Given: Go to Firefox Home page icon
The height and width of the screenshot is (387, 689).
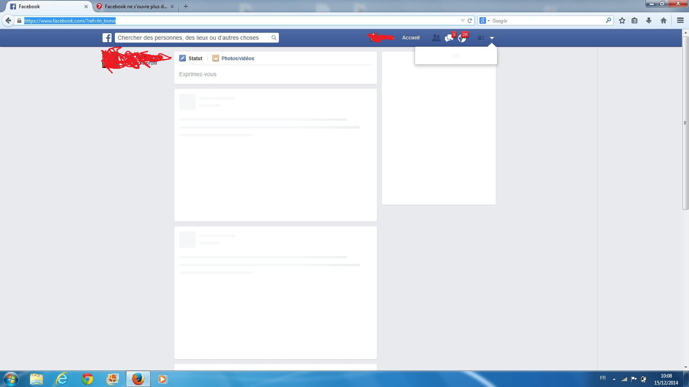Looking at the screenshot, I should [664, 20].
